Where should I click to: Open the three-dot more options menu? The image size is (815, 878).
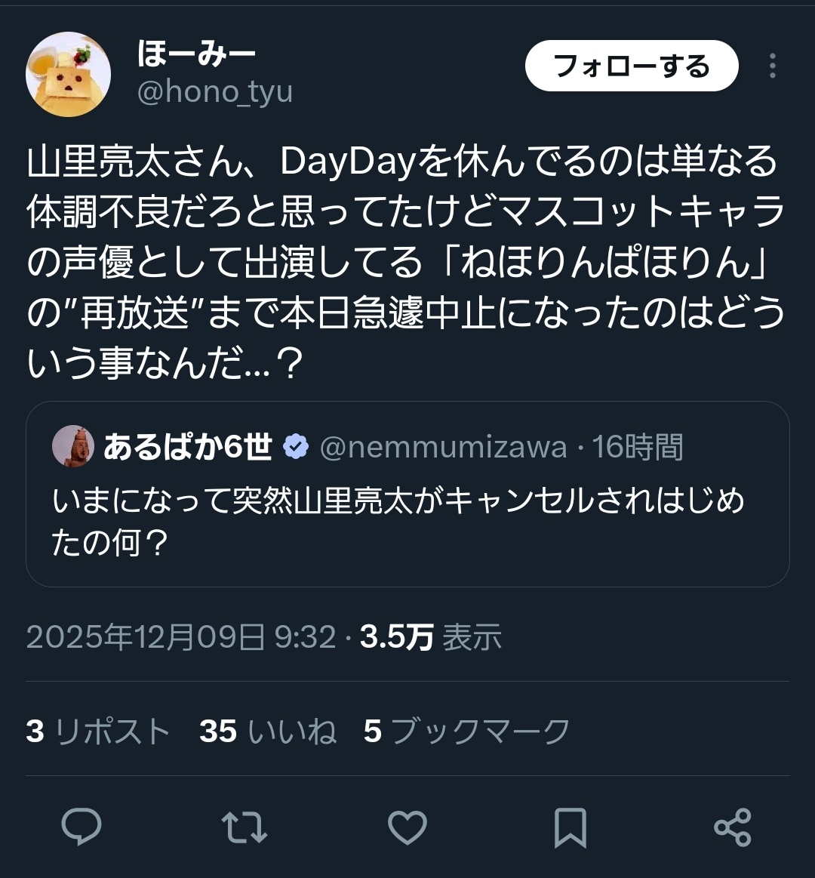tap(772, 66)
